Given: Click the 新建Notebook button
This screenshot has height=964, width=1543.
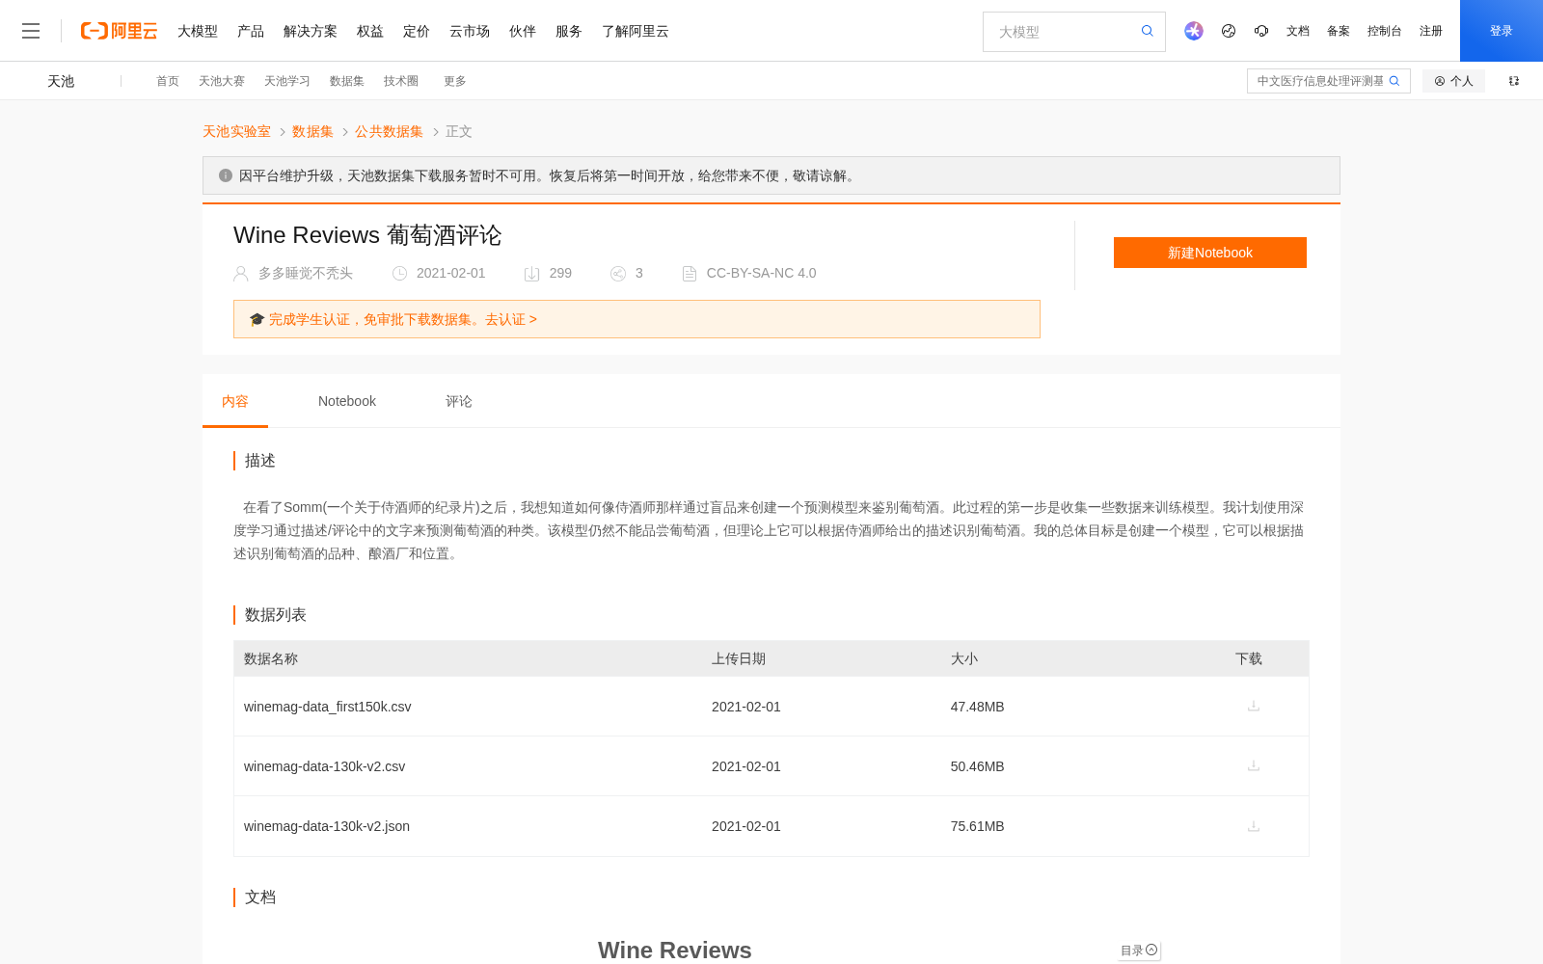Looking at the screenshot, I should [1210, 253].
